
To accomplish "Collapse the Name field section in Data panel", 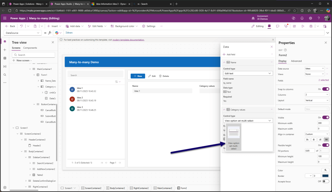I will (224, 62).
